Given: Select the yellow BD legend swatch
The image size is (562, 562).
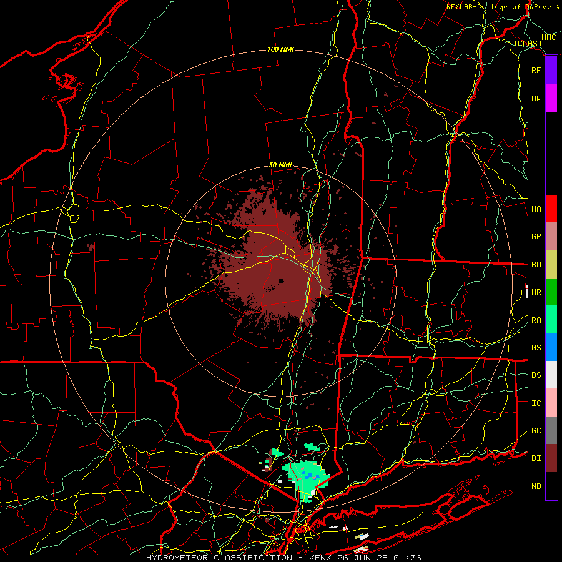Looking at the screenshot, I should (x=551, y=265).
